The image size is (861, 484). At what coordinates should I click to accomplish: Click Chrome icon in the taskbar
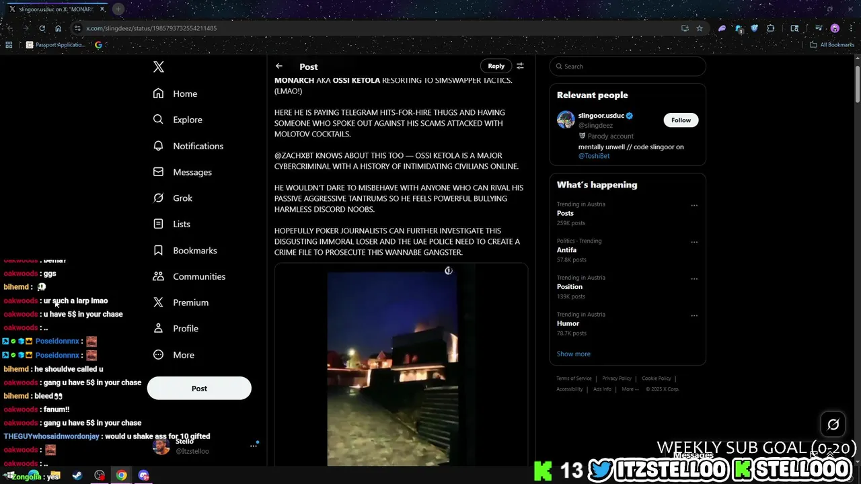tap(121, 475)
